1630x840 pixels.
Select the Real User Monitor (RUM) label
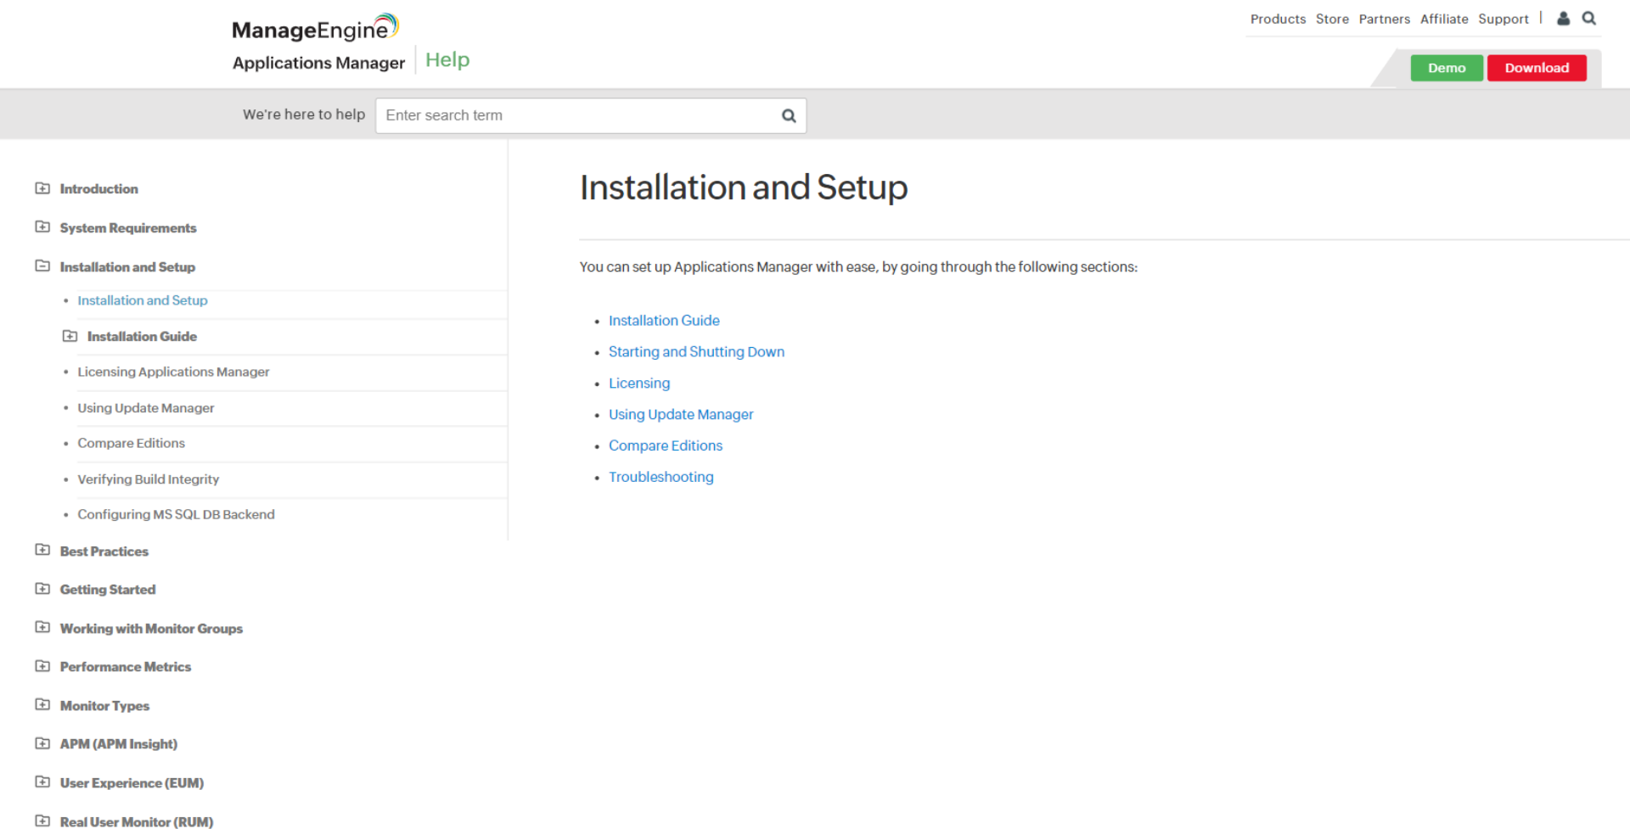tap(137, 822)
